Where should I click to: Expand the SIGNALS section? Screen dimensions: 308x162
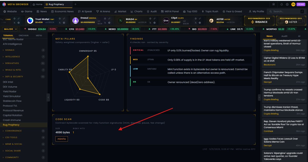tap(24, 50)
